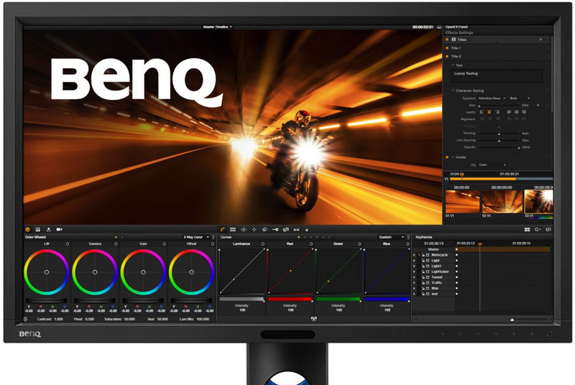Screen dimensions: 575x385
Task: Toggle the lock icon on the LightSaber keyframe row
Action: pos(423,272)
